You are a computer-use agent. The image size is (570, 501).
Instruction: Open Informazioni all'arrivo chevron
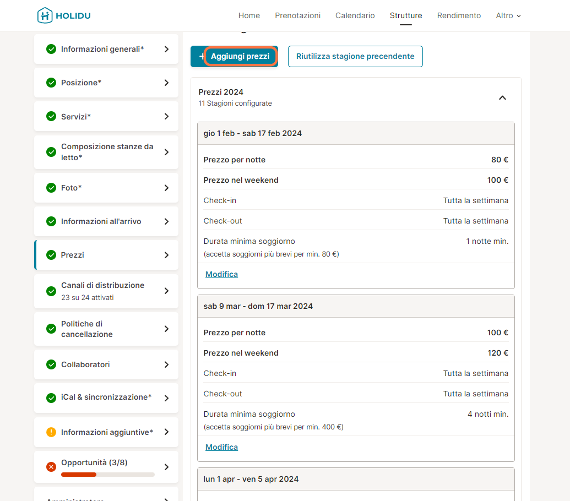click(x=166, y=222)
